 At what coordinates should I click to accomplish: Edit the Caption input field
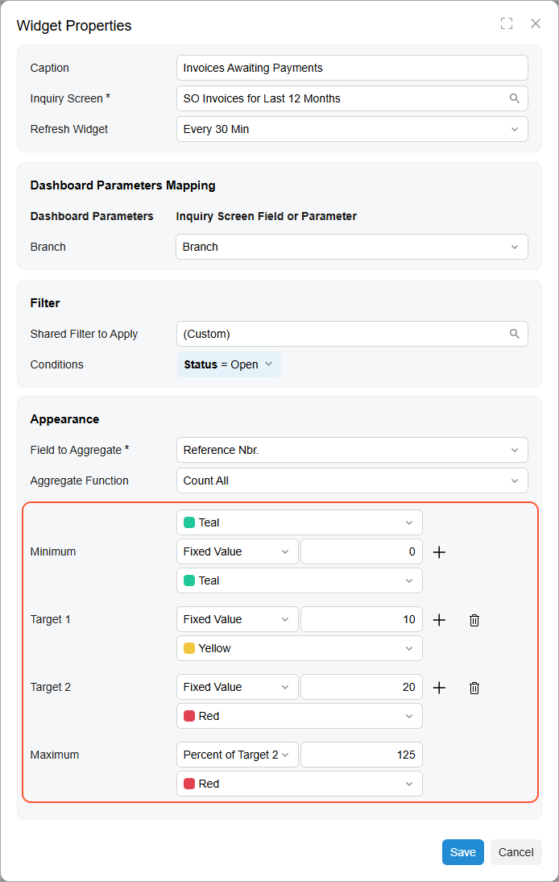tap(352, 68)
